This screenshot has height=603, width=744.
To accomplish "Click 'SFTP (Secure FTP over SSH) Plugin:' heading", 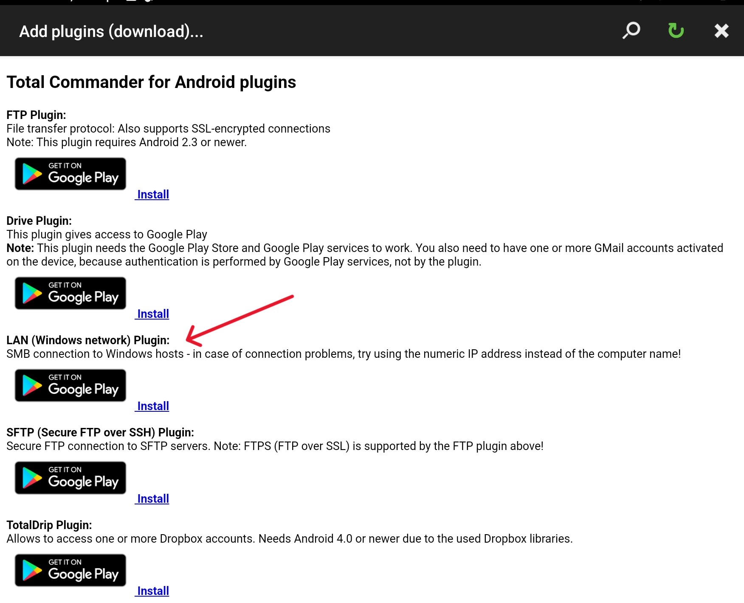I will (x=100, y=432).
